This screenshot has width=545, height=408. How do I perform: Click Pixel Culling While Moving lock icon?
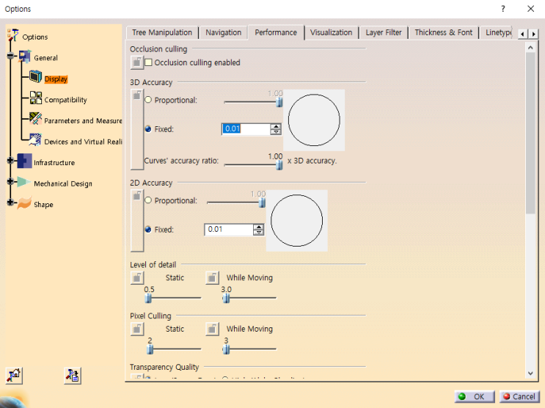[212, 329]
